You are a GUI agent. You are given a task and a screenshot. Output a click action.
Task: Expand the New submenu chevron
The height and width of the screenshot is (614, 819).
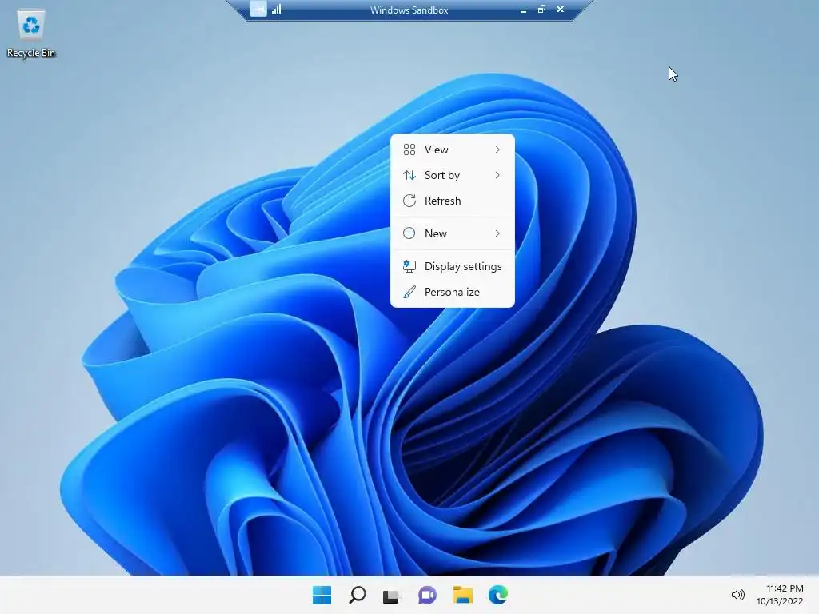point(497,233)
